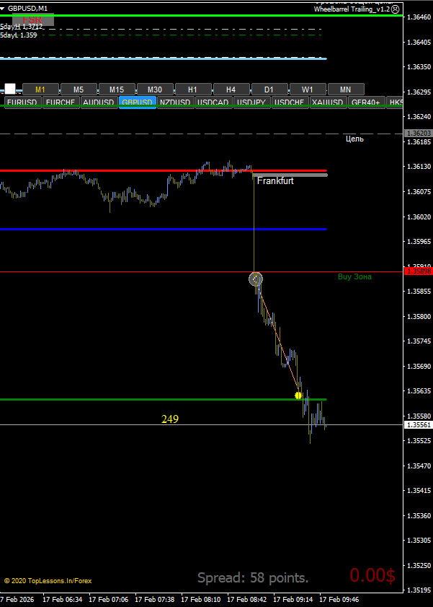The image size is (433, 607).
Task: Click the current price tag 1.35561
Action: click(419, 425)
